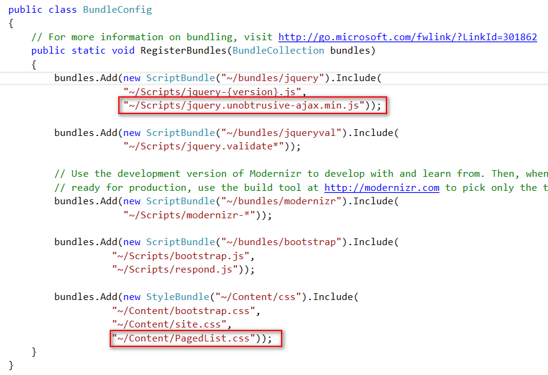The image size is (548, 375).
Task: Click the StyleBundle type name
Action: (x=177, y=297)
